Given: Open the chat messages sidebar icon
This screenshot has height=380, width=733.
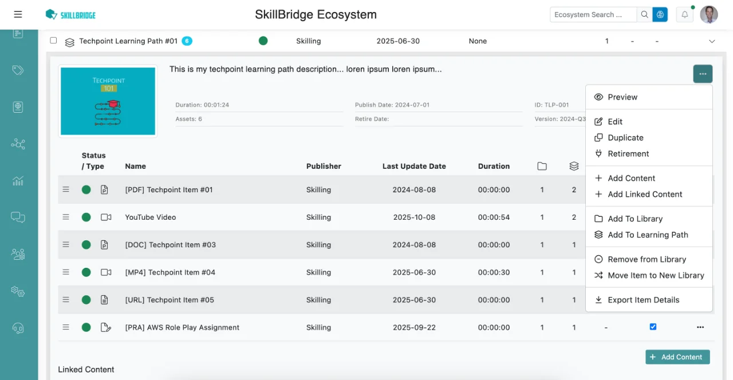Looking at the screenshot, I should pyautogui.click(x=18, y=217).
